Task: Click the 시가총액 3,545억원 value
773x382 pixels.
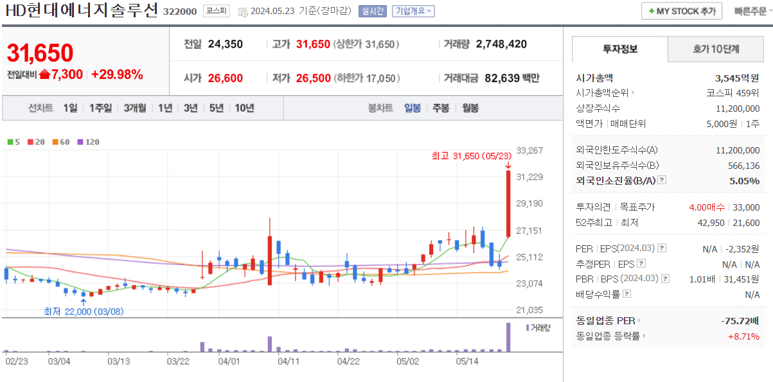Action: click(737, 78)
